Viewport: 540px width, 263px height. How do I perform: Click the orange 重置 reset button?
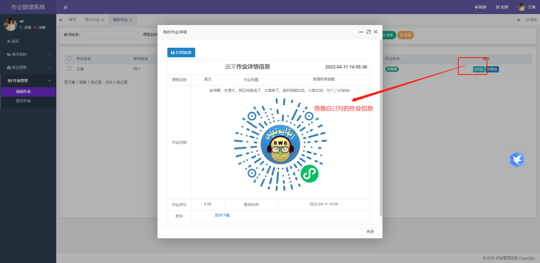pos(406,35)
